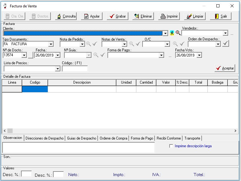Click the Consulta toolbar button
Screen dimensions: 241x181
coord(66,16)
